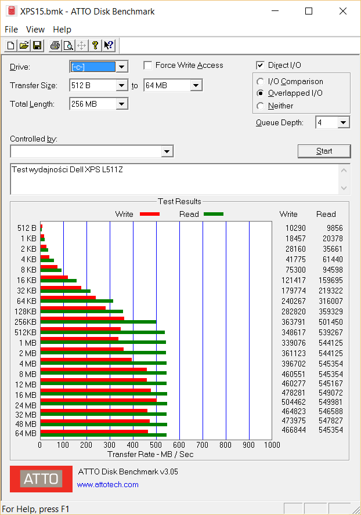361x515 pixels.
Task: Open the www.attotech.com link
Action: [107, 484]
